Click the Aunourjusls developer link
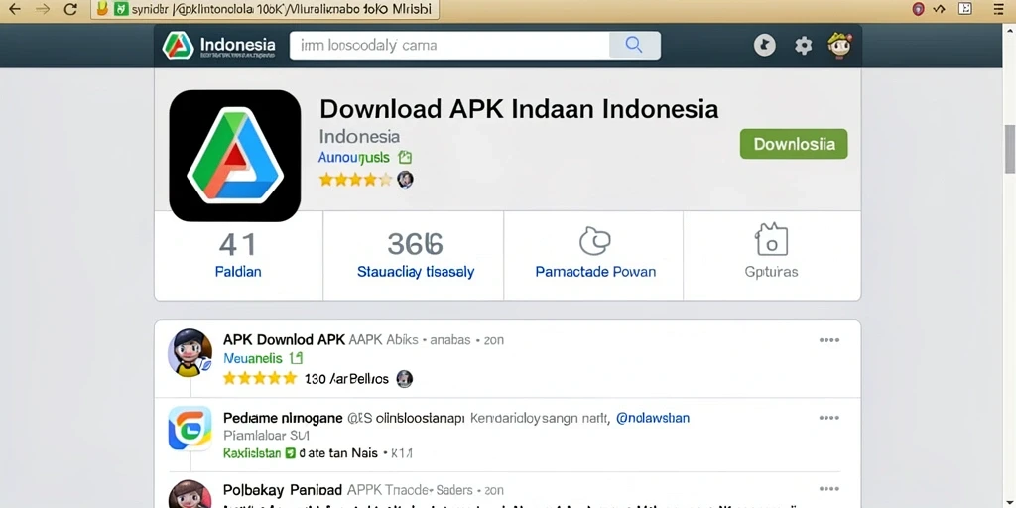This screenshot has width=1016, height=508. pos(354,158)
